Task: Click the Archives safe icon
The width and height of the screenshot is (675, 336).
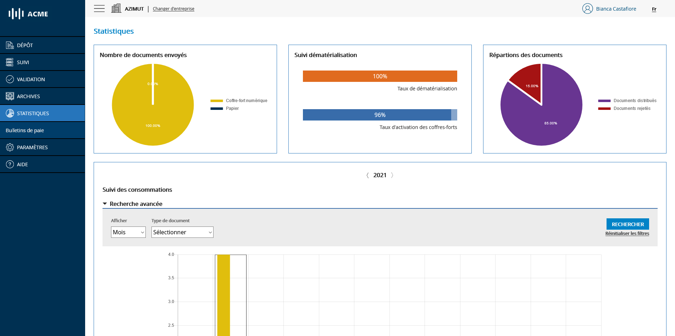Action: click(10, 96)
